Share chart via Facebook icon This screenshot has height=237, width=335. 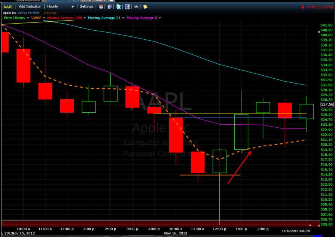point(128,7)
